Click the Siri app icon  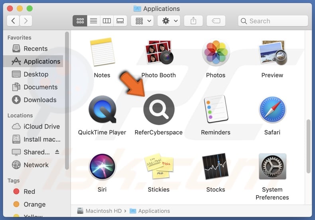point(102,167)
